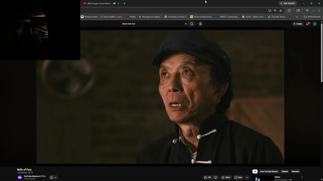Open YouTube notifications bell
This screenshot has width=323, height=181.
click(308, 24)
